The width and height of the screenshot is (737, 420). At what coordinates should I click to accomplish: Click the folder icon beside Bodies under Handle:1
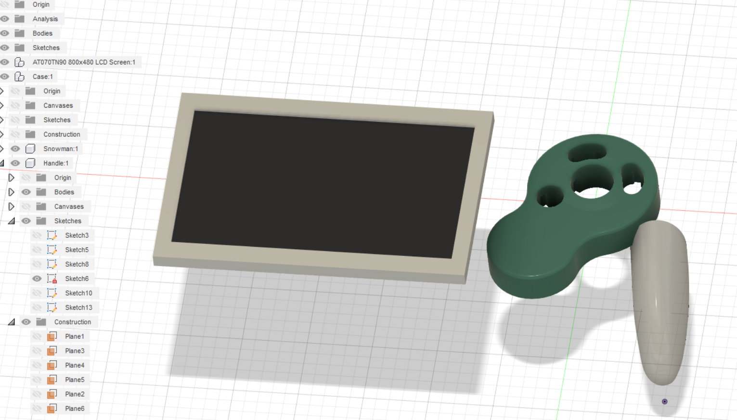pyautogui.click(x=41, y=192)
